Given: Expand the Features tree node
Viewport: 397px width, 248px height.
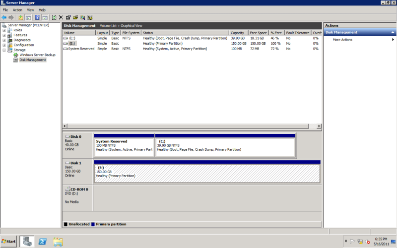Looking at the screenshot, I should click(x=4, y=35).
